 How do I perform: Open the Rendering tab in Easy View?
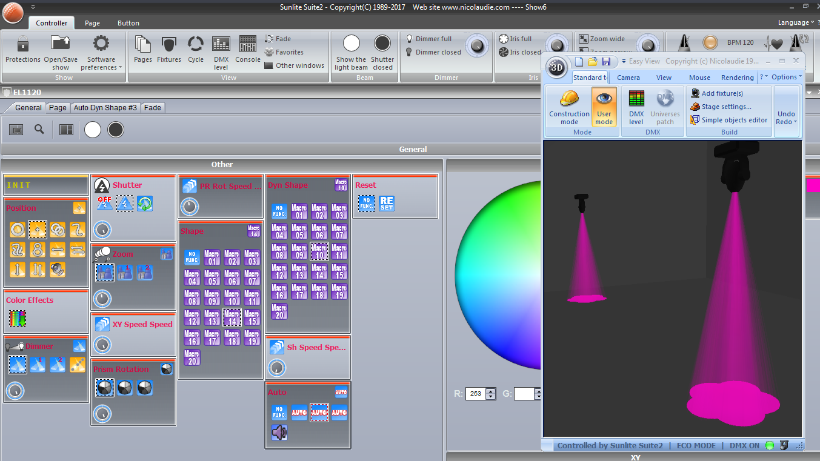(738, 78)
